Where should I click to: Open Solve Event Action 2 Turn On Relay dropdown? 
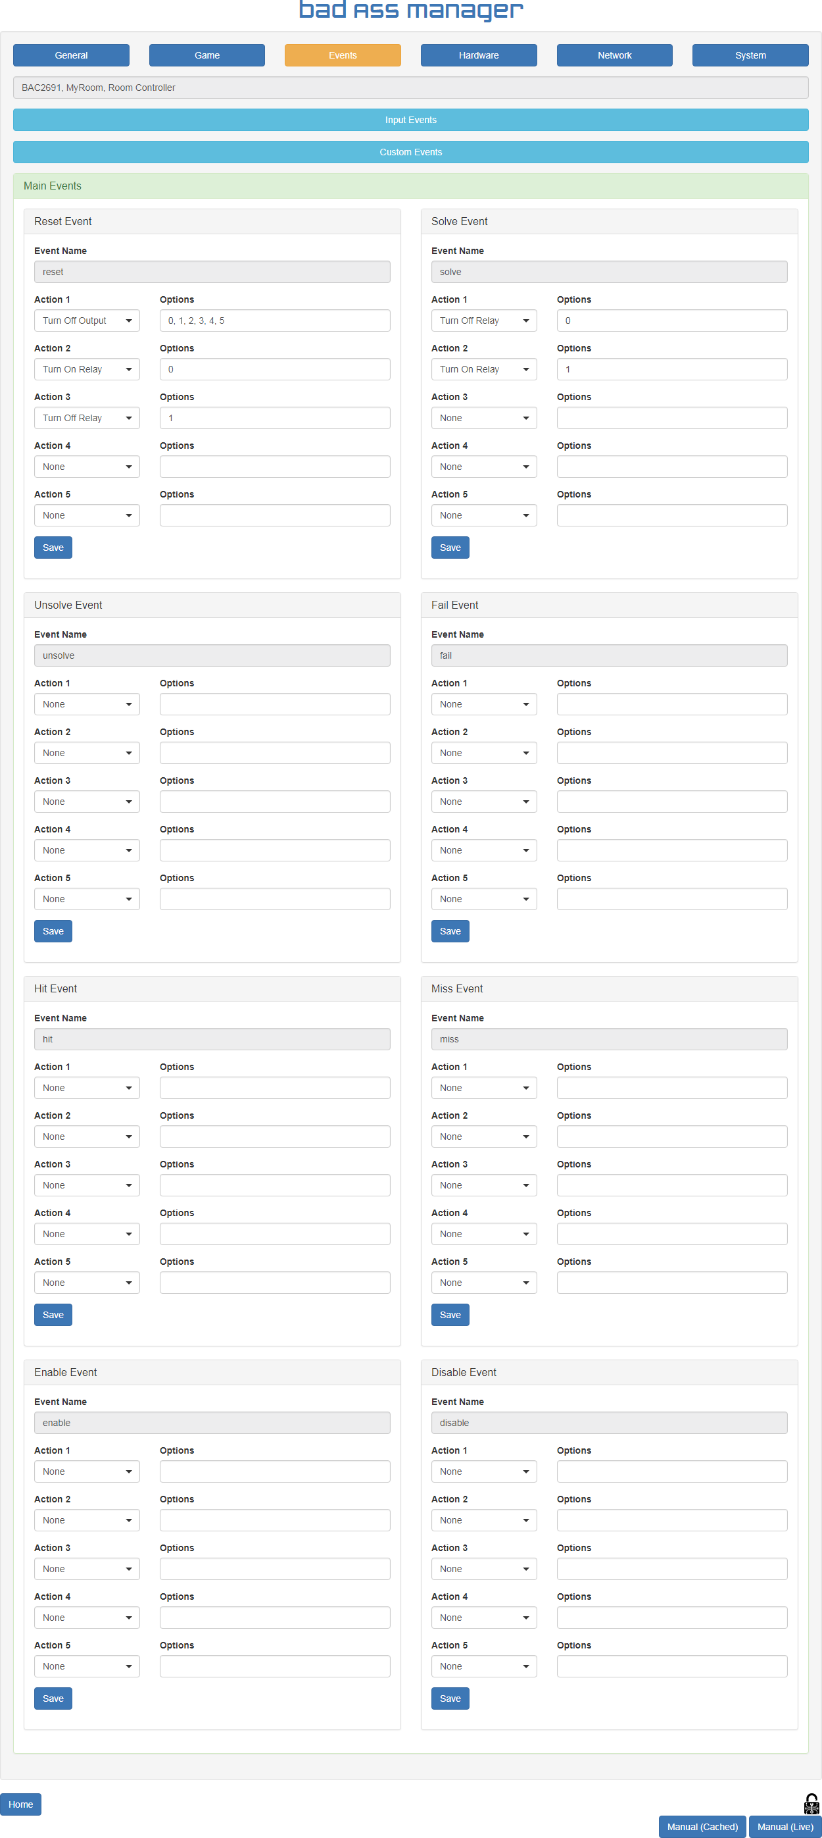tap(484, 369)
